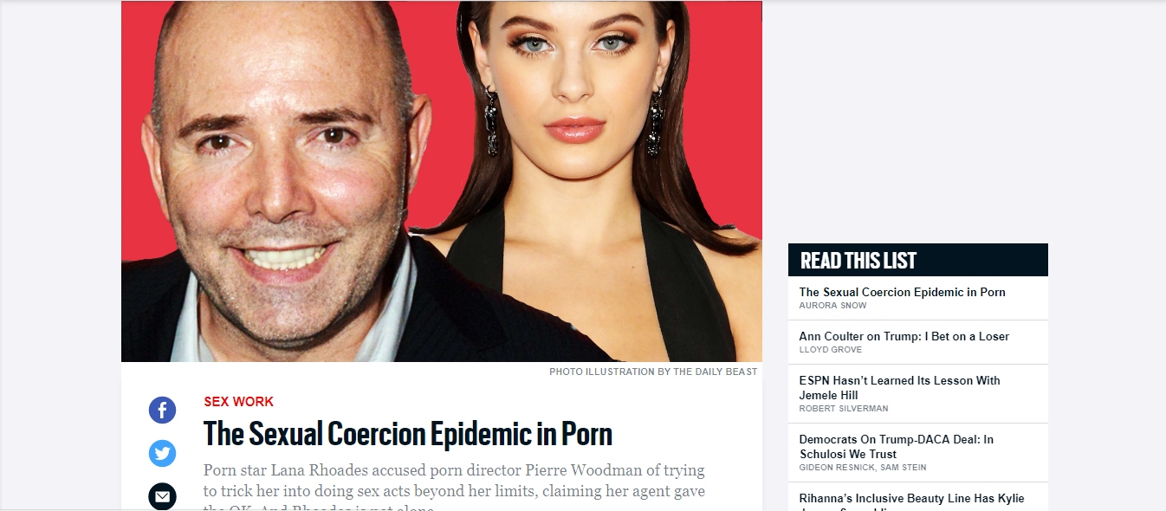Viewport: 1166px width, 511px height.
Task: Open the SEX WORK category link
Action: 238,402
